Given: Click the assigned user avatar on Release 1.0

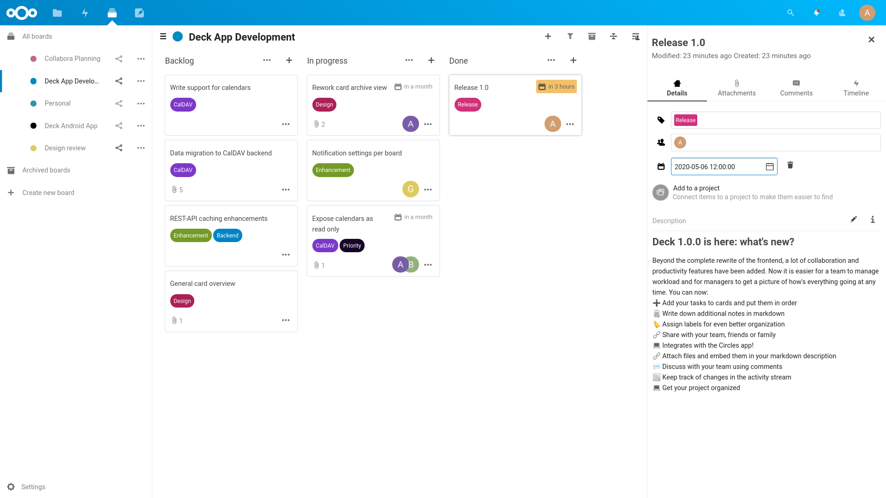Looking at the screenshot, I should (552, 124).
